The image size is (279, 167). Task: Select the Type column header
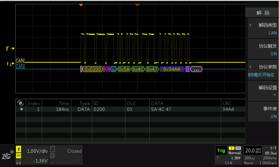(x=85, y=103)
